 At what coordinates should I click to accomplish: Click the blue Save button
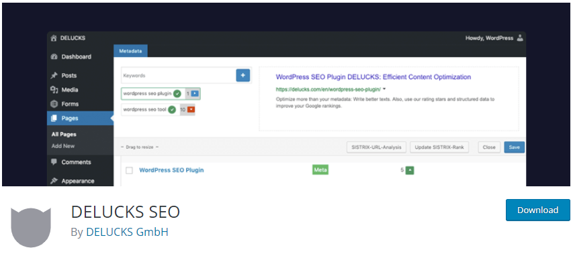pos(514,147)
